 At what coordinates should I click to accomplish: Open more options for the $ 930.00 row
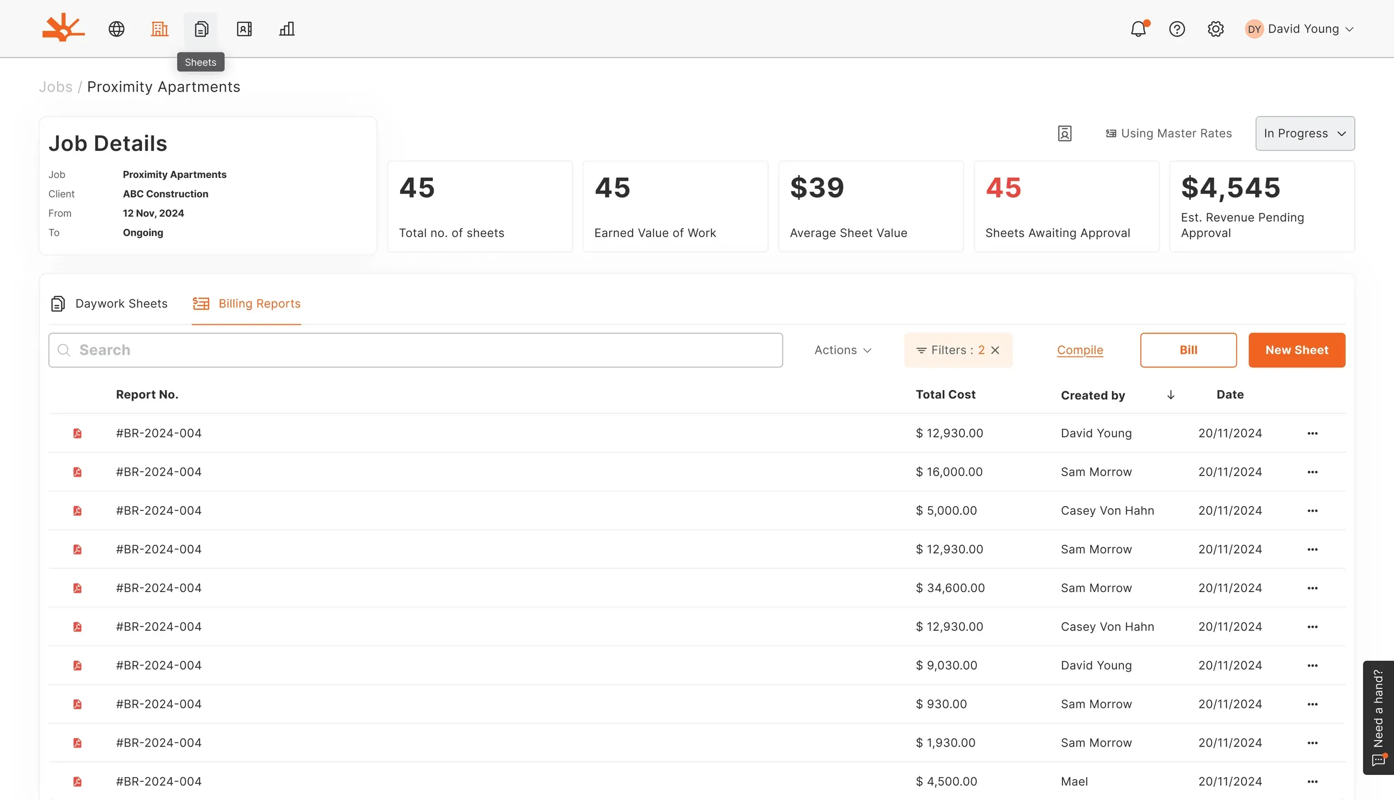(1313, 704)
